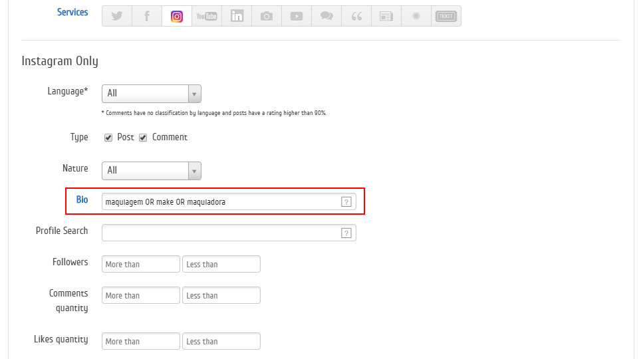
Task: Focus the Profile Search input field
Action: tap(221, 233)
